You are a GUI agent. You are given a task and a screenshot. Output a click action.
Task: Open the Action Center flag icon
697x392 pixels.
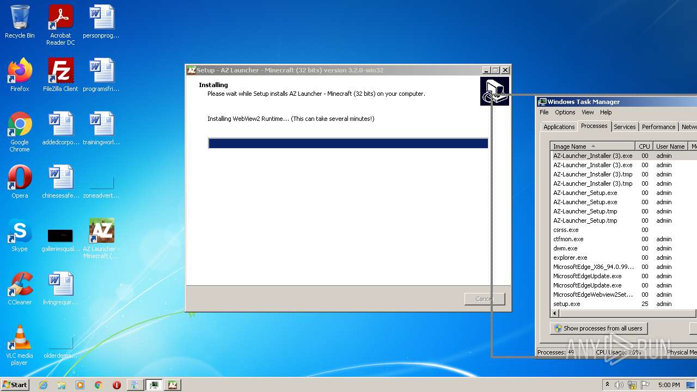point(645,385)
